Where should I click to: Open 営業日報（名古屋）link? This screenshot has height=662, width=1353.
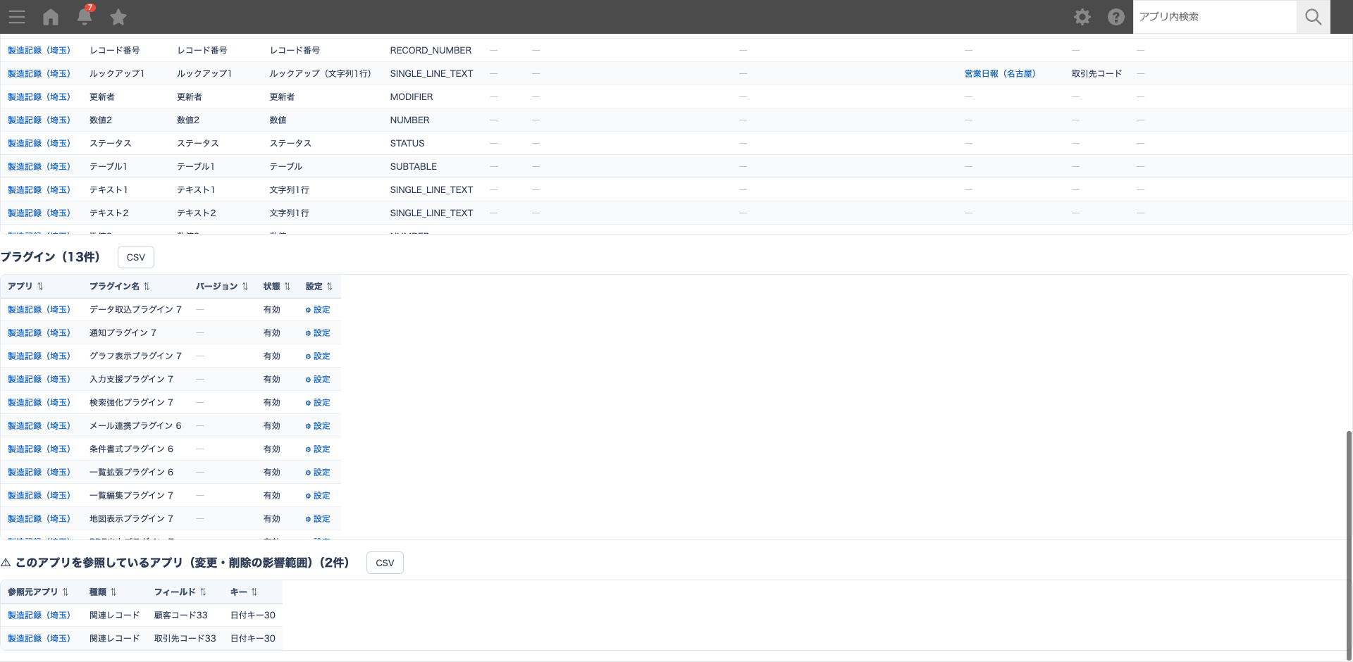click(1000, 73)
